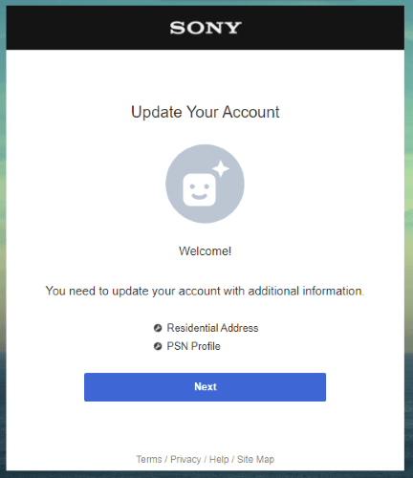Open the Help link
This screenshot has width=413, height=478.
coord(219,459)
